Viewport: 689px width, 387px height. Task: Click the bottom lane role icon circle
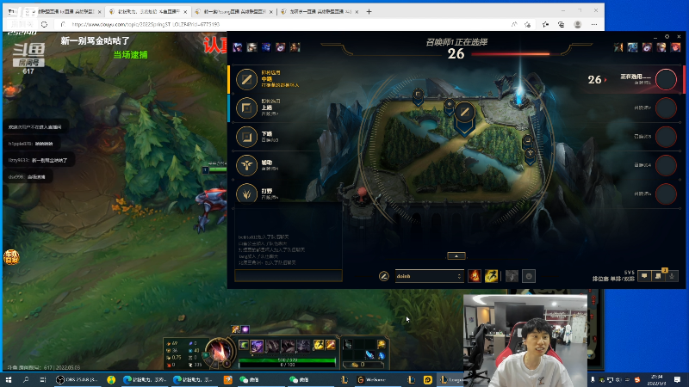pyautogui.click(x=246, y=137)
